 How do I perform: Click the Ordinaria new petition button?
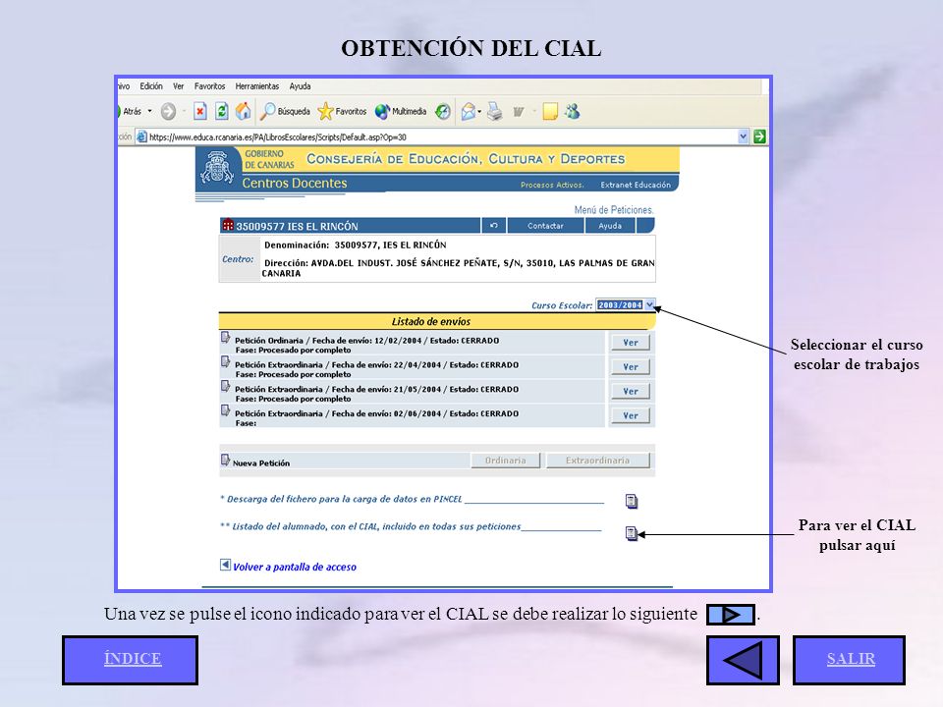505,461
